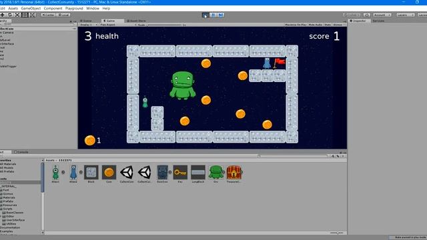Toggle the Center pivot mode button
The width and height of the screenshot is (427, 240).
[48, 15]
